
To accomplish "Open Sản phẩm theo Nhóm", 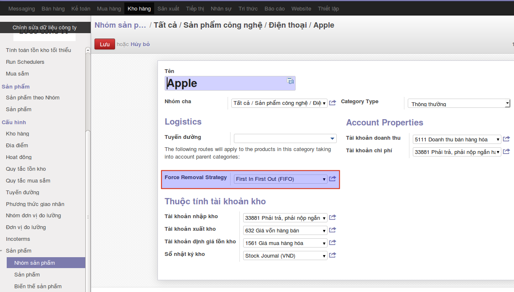I will 33,98.
